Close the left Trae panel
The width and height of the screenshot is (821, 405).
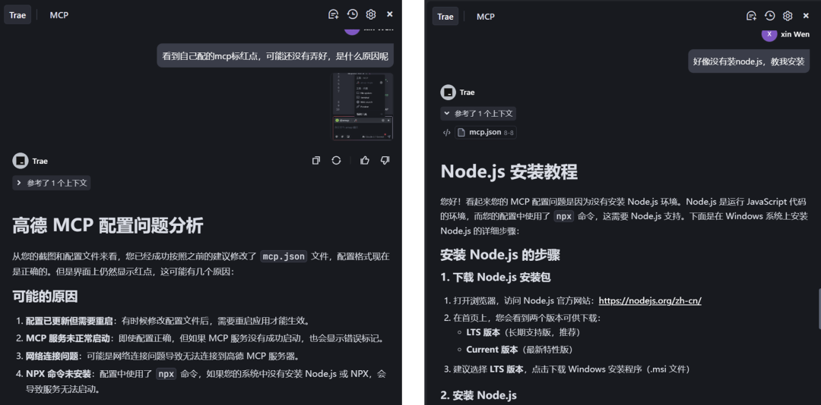click(x=389, y=14)
